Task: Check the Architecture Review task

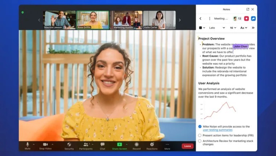Action: tap(200, 141)
